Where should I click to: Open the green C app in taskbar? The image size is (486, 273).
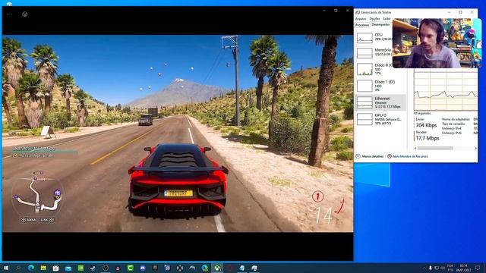(130, 268)
